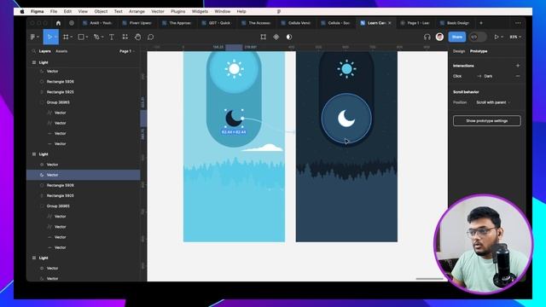
Task: Open the Community globe icon
Action: [72, 23]
